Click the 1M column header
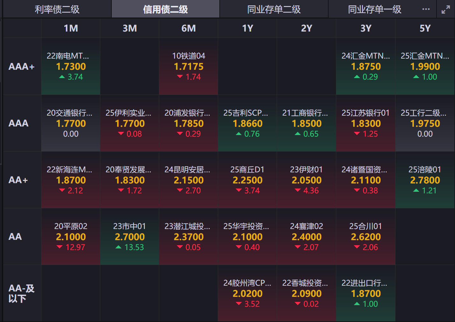Viewport: 455px width, 322px height. pyautogui.click(x=71, y=28)
